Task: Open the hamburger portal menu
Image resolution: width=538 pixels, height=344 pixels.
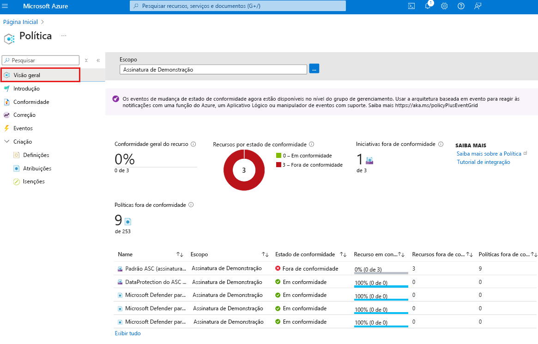Action: (x=5, y=6)
